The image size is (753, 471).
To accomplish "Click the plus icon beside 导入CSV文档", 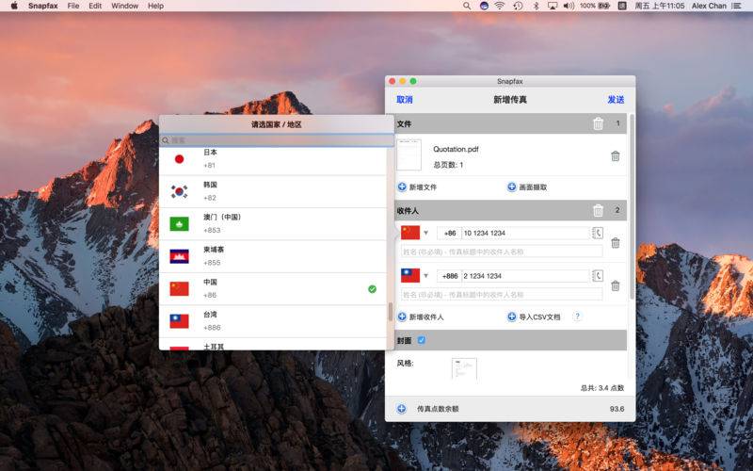I will 512,317.
